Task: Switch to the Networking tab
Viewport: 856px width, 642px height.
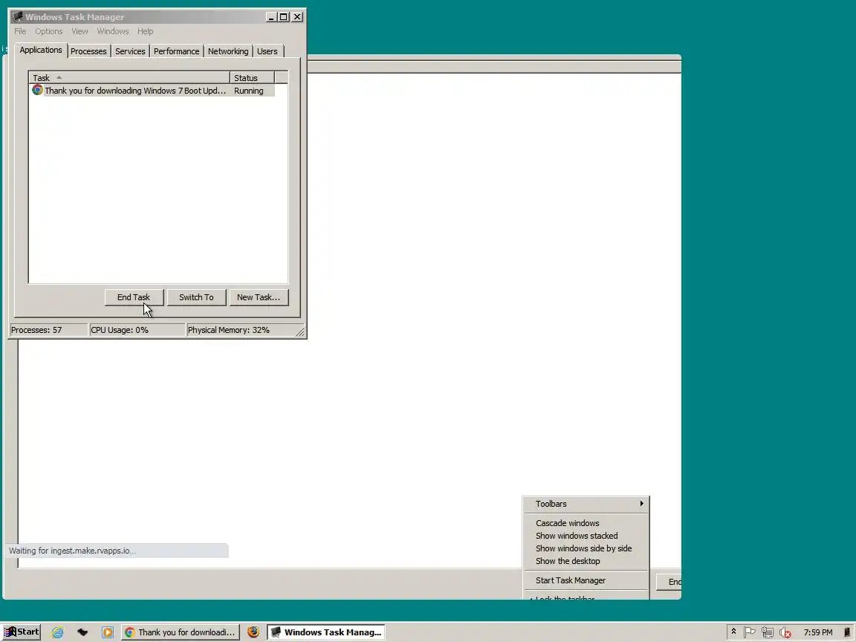Action: coord(228,51)
